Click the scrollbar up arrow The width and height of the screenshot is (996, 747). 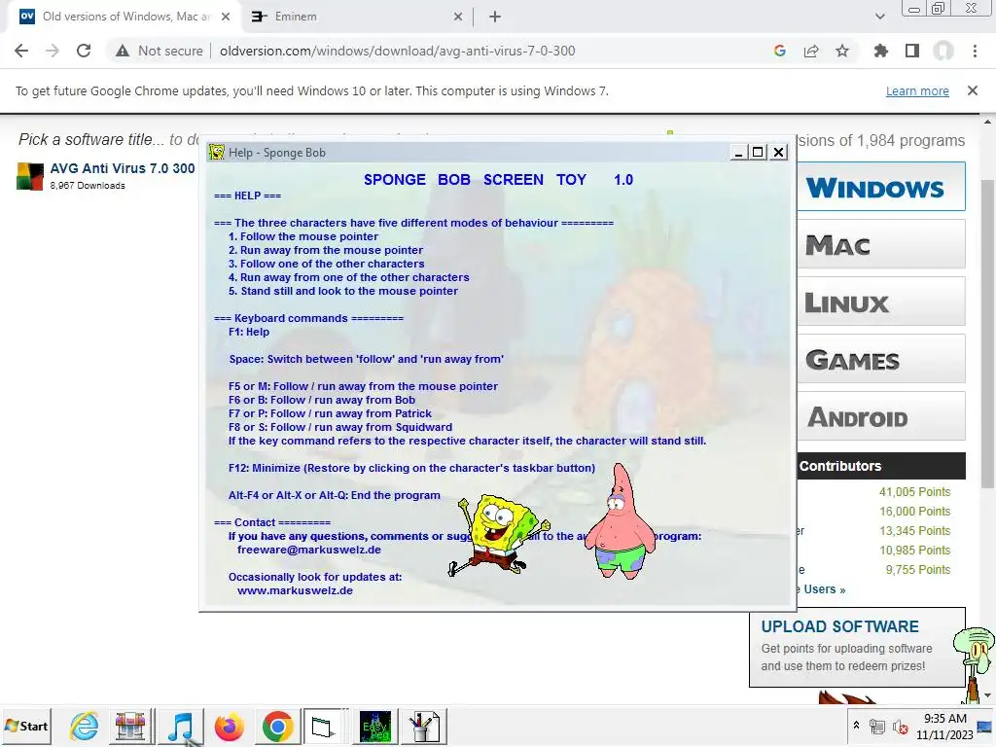tap(987, 122)
